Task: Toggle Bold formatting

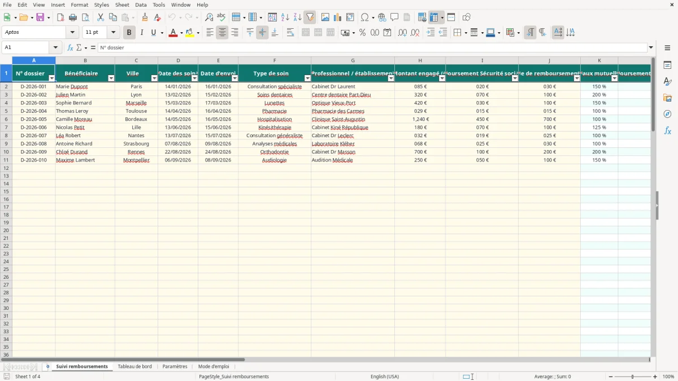Action: click(x=129, y=33)
